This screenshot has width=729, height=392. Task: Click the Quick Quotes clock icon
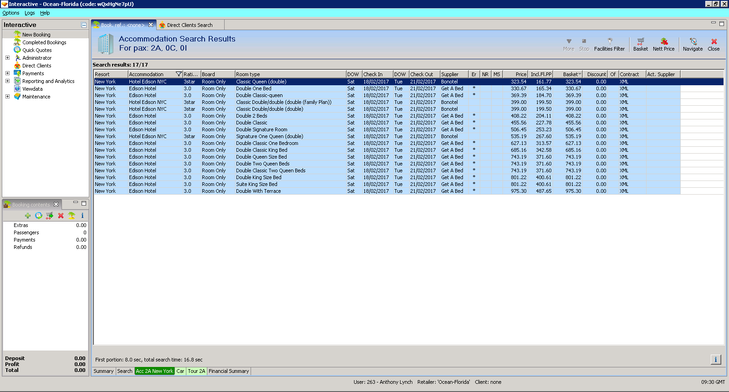pos(17,50)
